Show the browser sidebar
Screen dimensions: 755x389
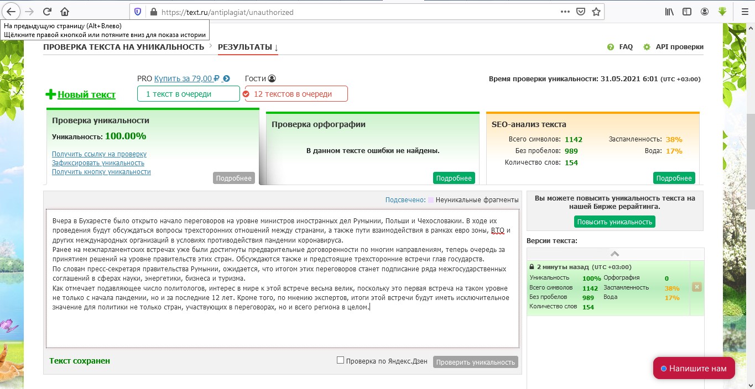[687, 12]
